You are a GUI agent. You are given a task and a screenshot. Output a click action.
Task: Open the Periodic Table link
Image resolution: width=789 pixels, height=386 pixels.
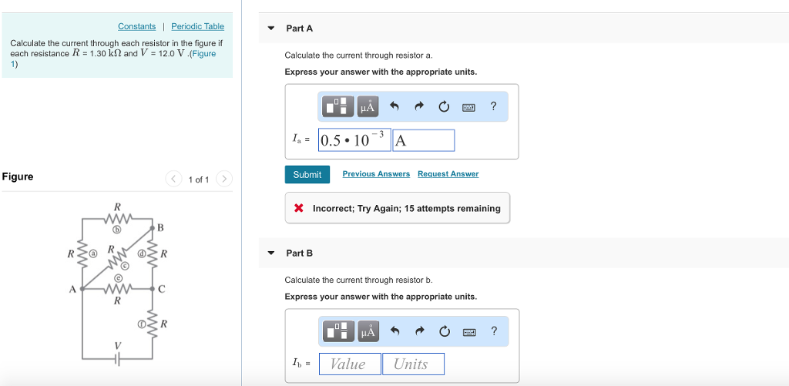197,26
